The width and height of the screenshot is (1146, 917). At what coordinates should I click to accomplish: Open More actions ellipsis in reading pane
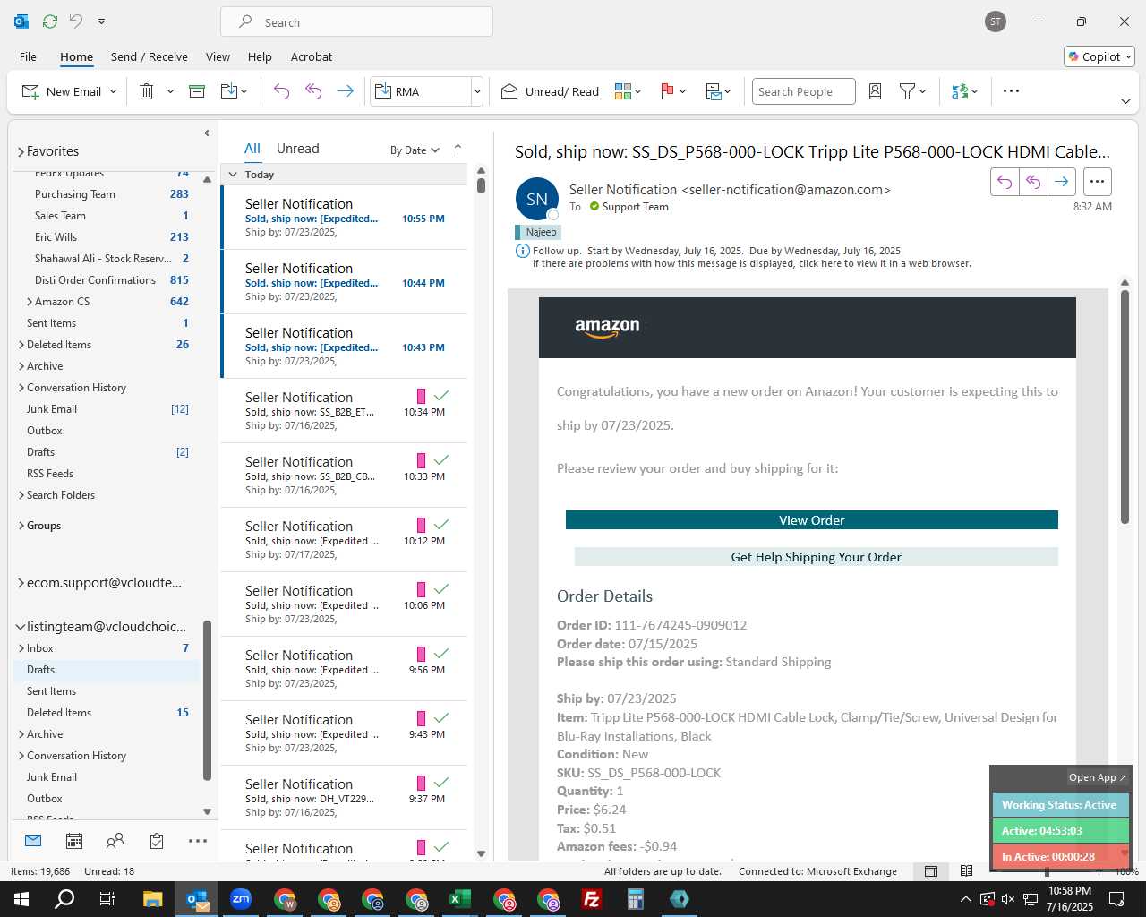tap(1097, 182)
